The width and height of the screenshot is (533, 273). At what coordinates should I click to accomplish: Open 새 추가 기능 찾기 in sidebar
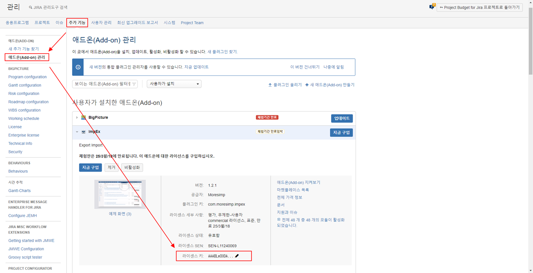pyautogui.click(x=23, y=49)
